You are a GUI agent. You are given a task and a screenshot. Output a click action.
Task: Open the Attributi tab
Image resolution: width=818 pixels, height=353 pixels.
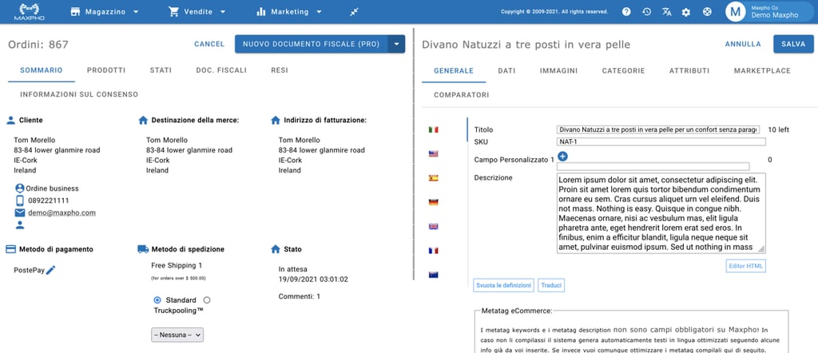[x=689, y=70]
